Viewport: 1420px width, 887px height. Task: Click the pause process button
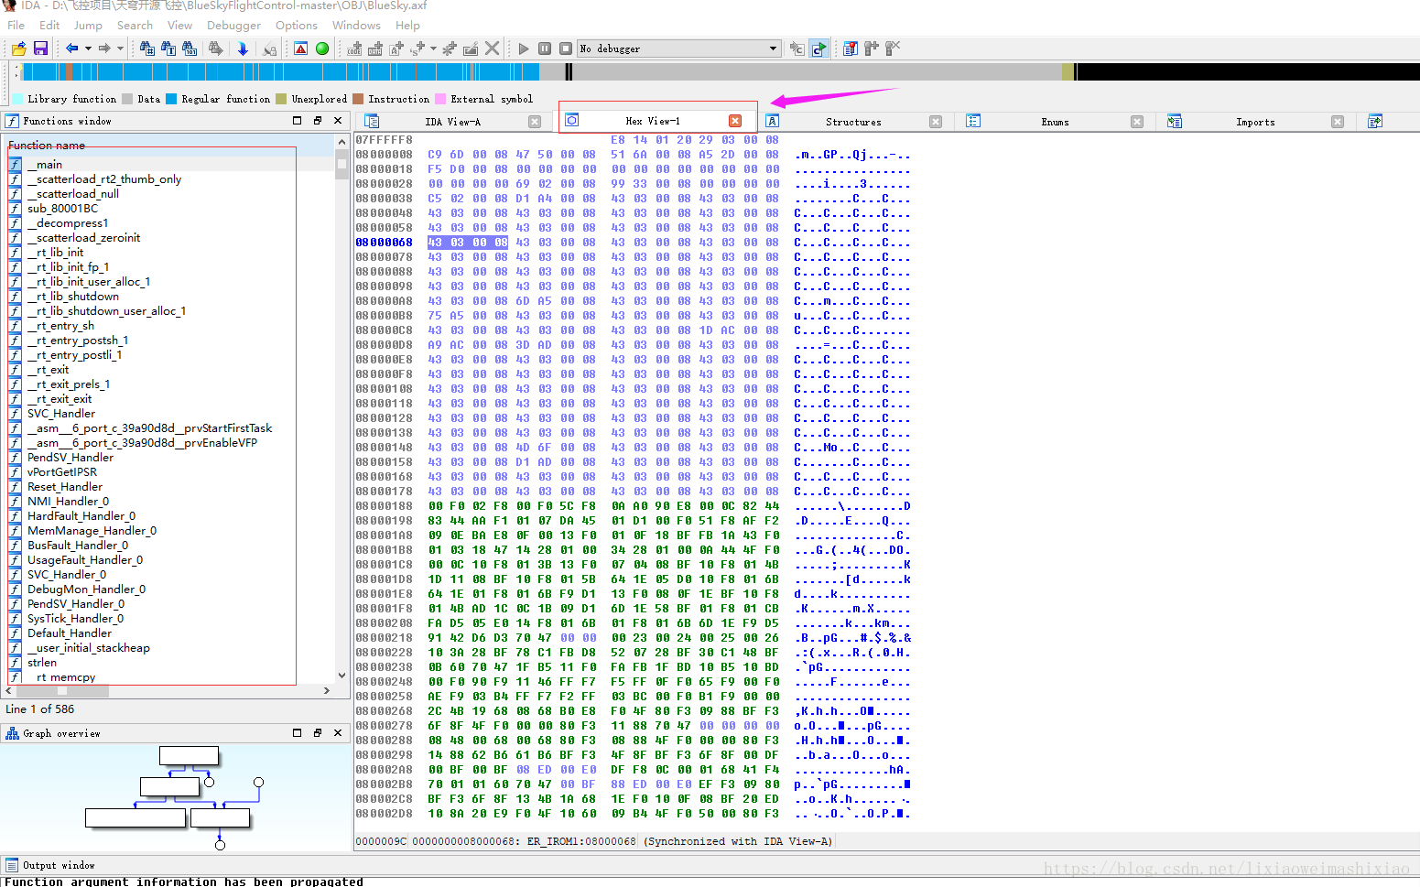[x=545, y=49]
